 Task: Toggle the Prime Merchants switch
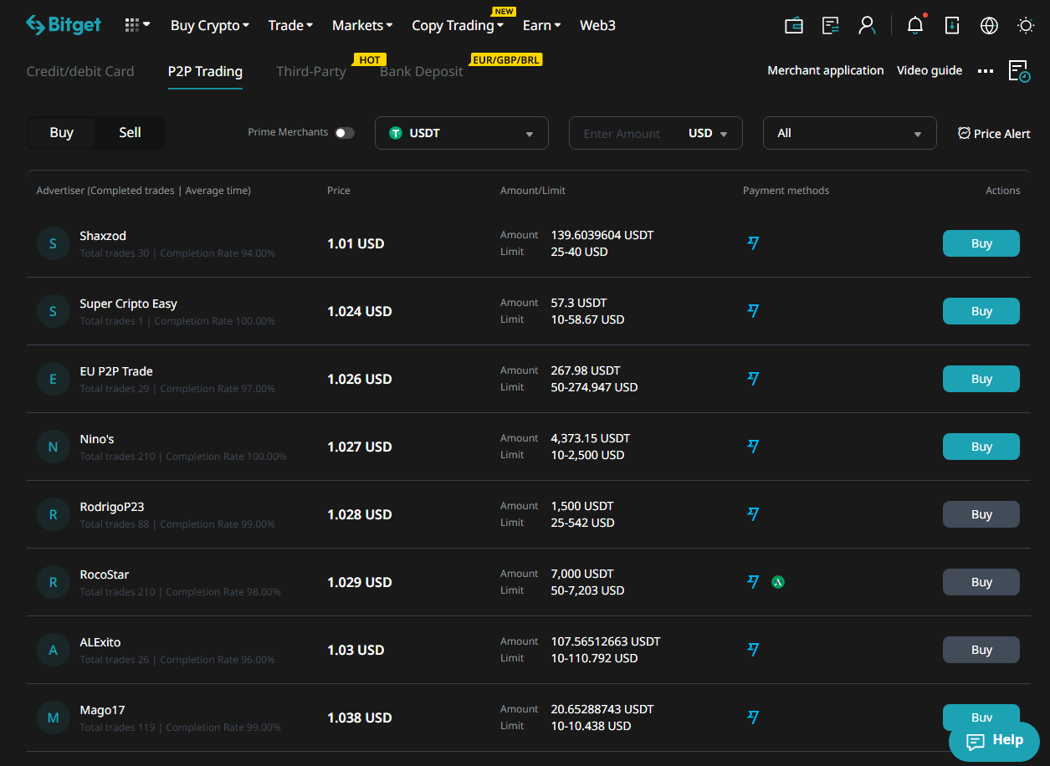pyautogui.click(x=345, y=133)
